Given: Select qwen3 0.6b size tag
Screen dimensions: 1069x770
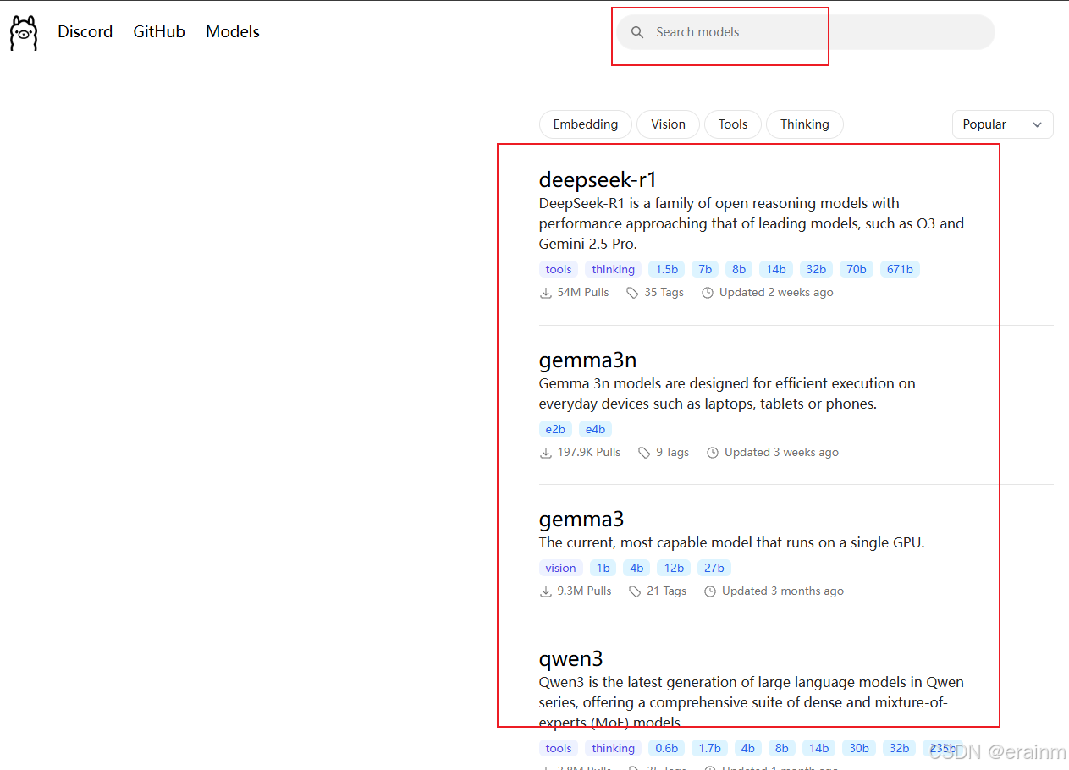Looking at the screenshot, I should [667, 748].
